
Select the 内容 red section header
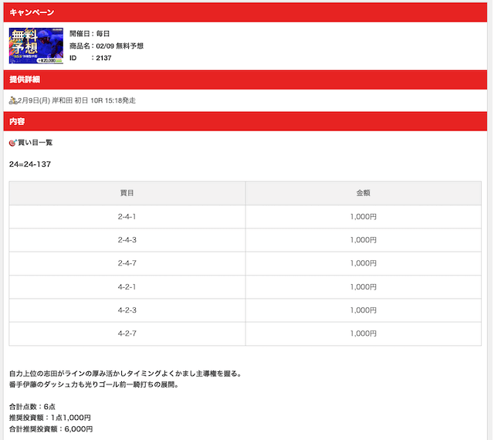coord(246,122)
